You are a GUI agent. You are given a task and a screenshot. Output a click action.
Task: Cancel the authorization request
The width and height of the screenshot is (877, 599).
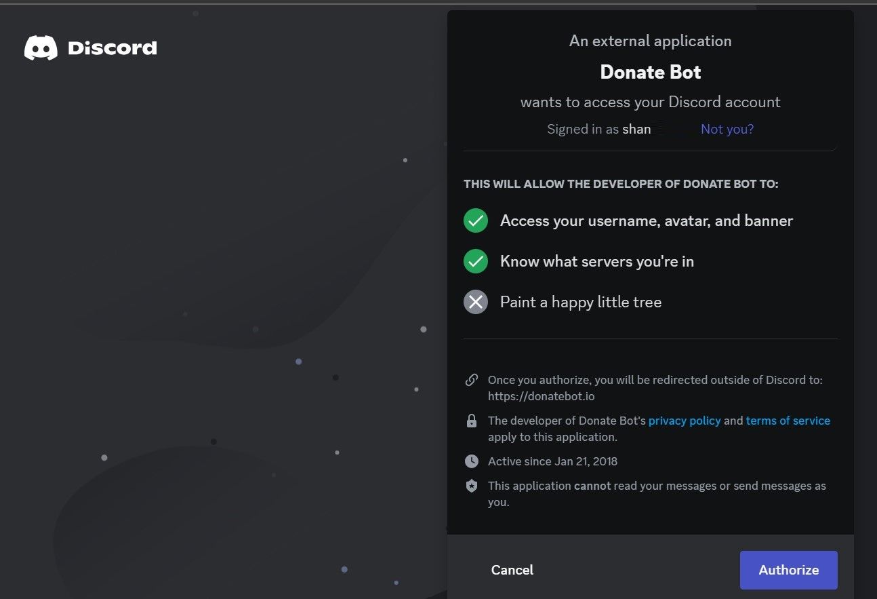pyautogui.click(x=512, y=570)
